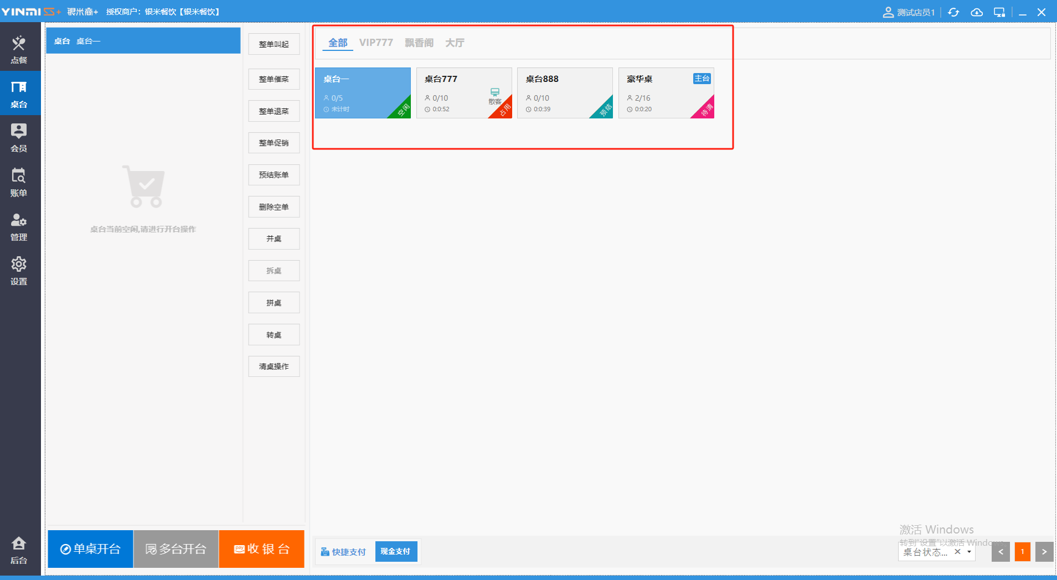Viewport: 1057px width, 580px height.
Task: Select the 大厅 area tab
Action: [x=455, y=43]
